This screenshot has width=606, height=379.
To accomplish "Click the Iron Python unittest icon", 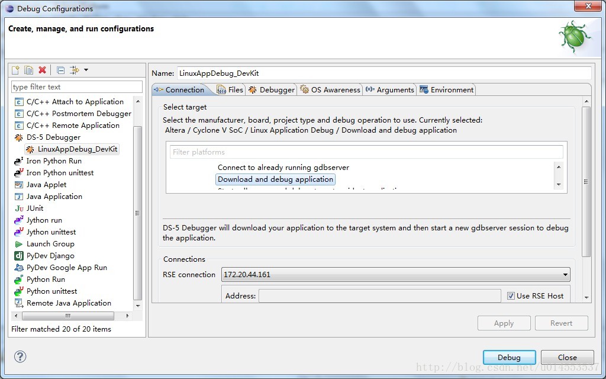I will coord(18,173).
